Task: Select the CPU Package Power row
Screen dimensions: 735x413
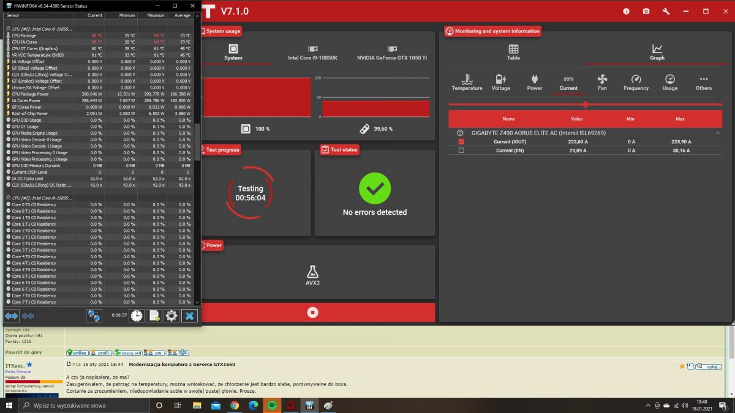Action: point(100,94)
